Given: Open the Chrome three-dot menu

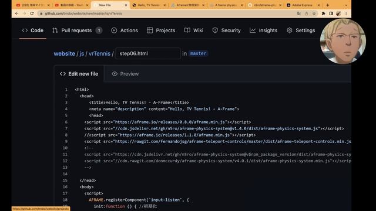Looking at the screenshot, I should coord(346,13).
